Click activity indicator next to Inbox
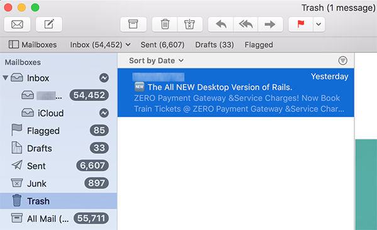377x230 pixels. click(104, 78)
